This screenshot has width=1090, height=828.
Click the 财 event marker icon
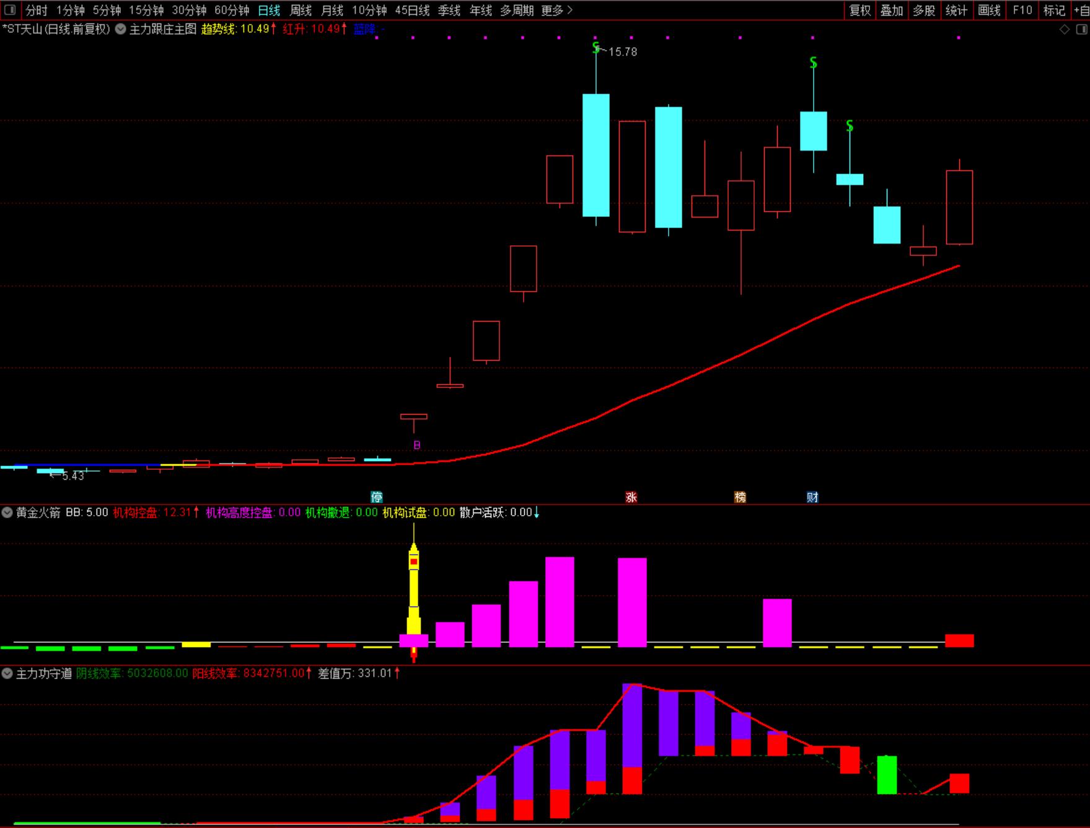point(812,497)
